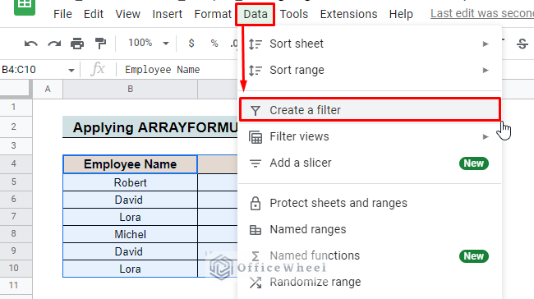The width and height of the screenshot is (534, 299).
Task: Expand the Filter views submenu arrow
Action: coord(486,137)
